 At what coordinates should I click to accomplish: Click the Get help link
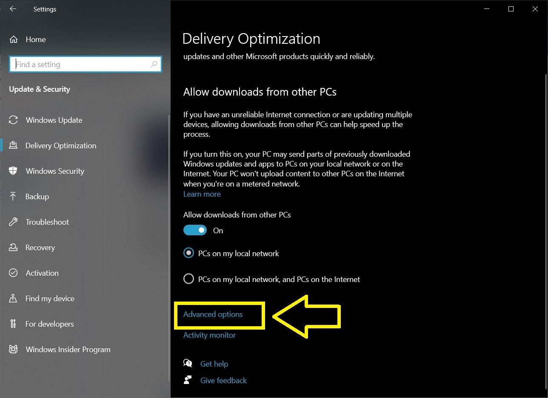click(214, 364)
